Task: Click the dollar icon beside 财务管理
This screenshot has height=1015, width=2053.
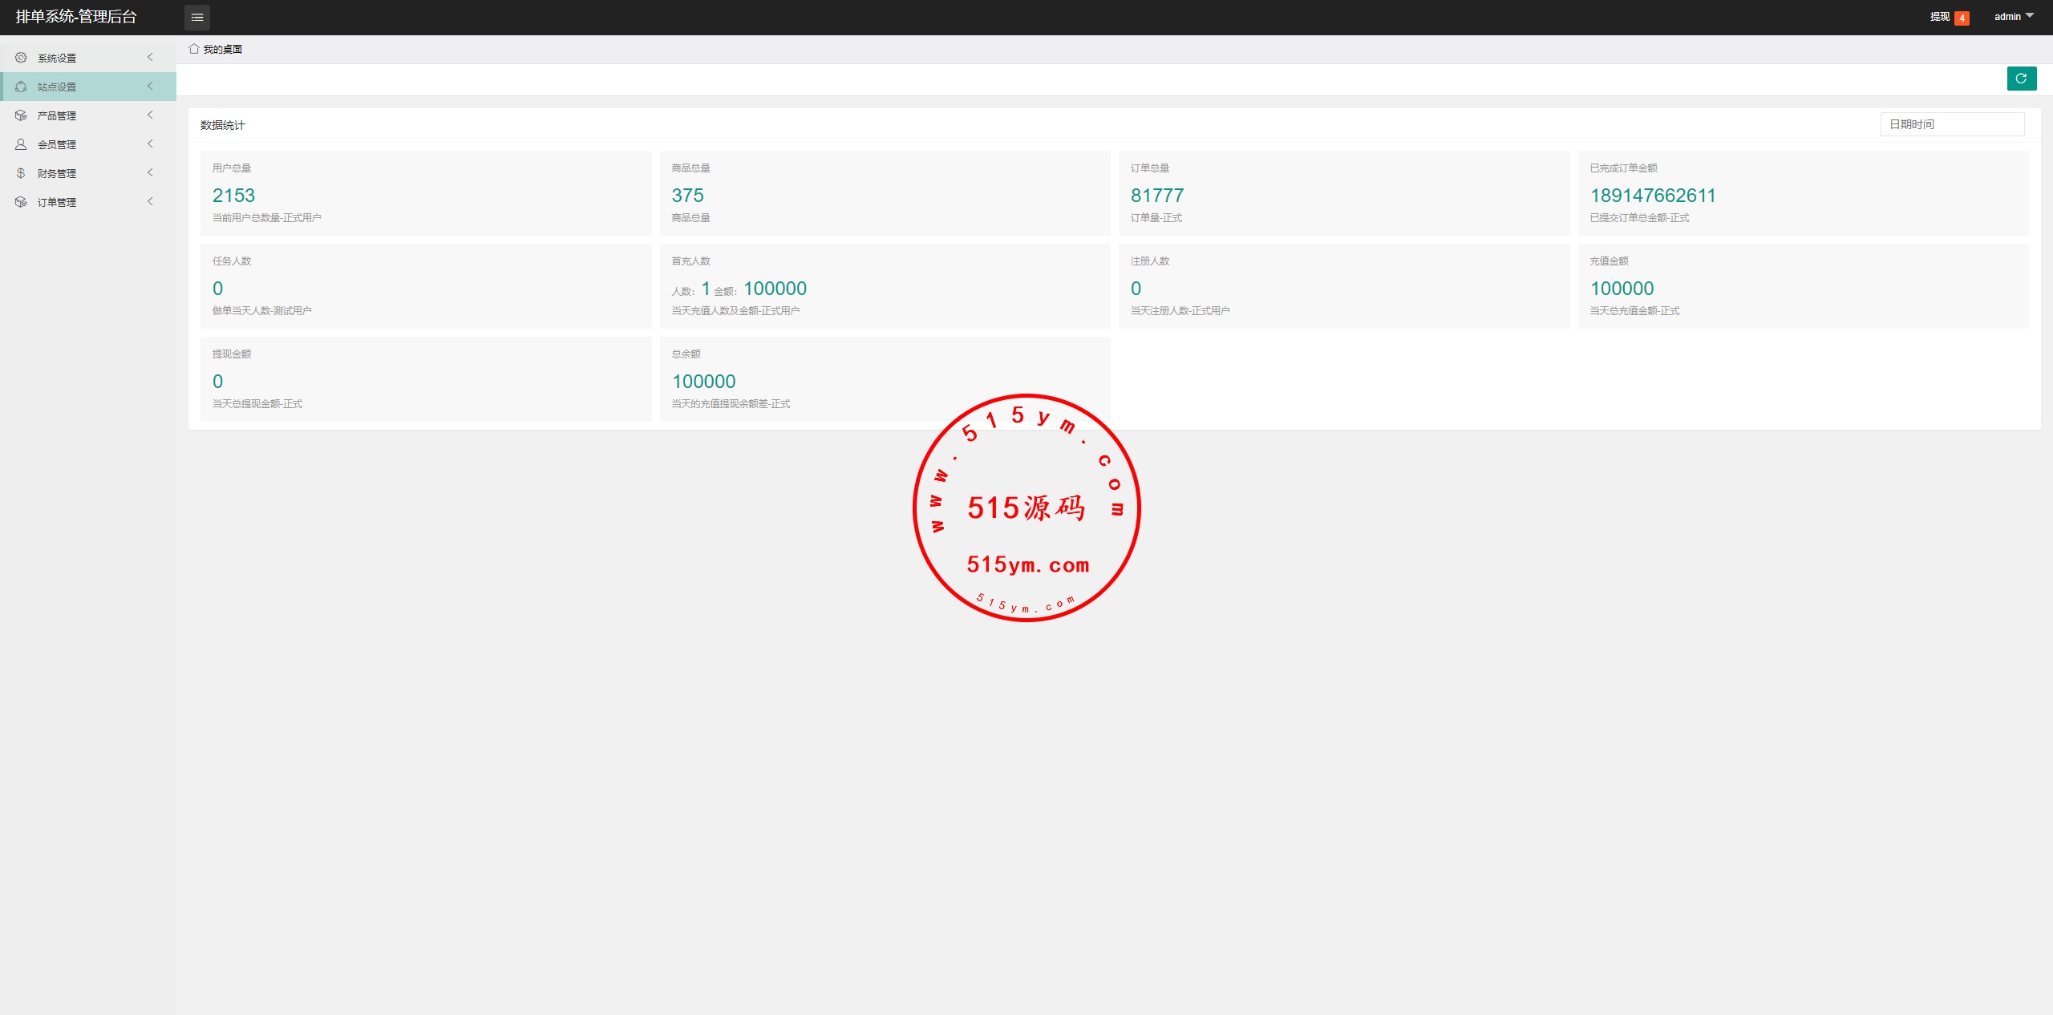Action: (21, 173)
